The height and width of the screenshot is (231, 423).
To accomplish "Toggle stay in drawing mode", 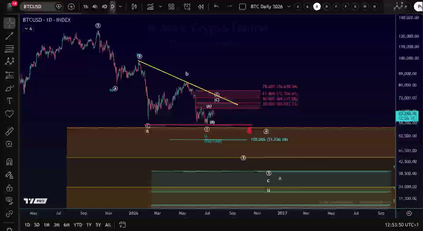I will coord(10,175).
